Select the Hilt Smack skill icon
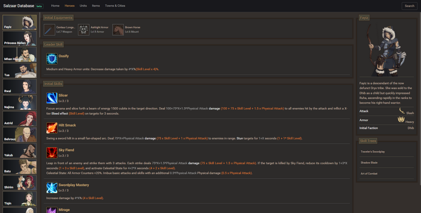Screen dimensions: 421x213 pos(52,128)
